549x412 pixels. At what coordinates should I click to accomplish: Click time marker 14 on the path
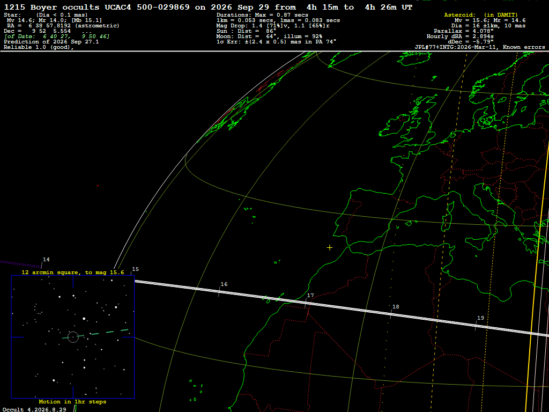(46, 260)
